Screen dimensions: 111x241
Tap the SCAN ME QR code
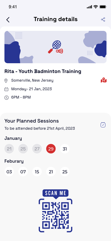click(56, 211)
